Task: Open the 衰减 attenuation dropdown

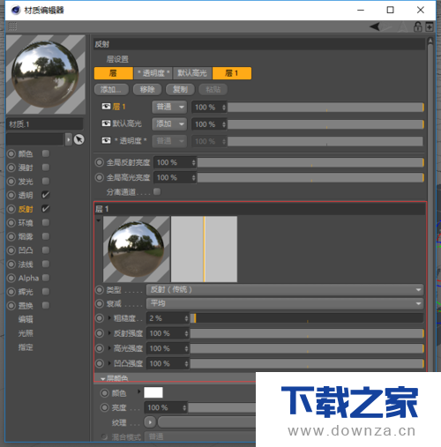Action: (285, 303)
